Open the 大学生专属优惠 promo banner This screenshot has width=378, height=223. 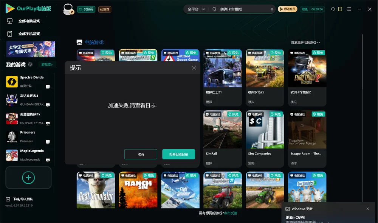31,49
